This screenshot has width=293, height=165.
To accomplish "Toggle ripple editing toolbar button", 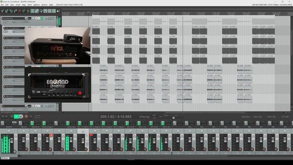I will point(41,11).
